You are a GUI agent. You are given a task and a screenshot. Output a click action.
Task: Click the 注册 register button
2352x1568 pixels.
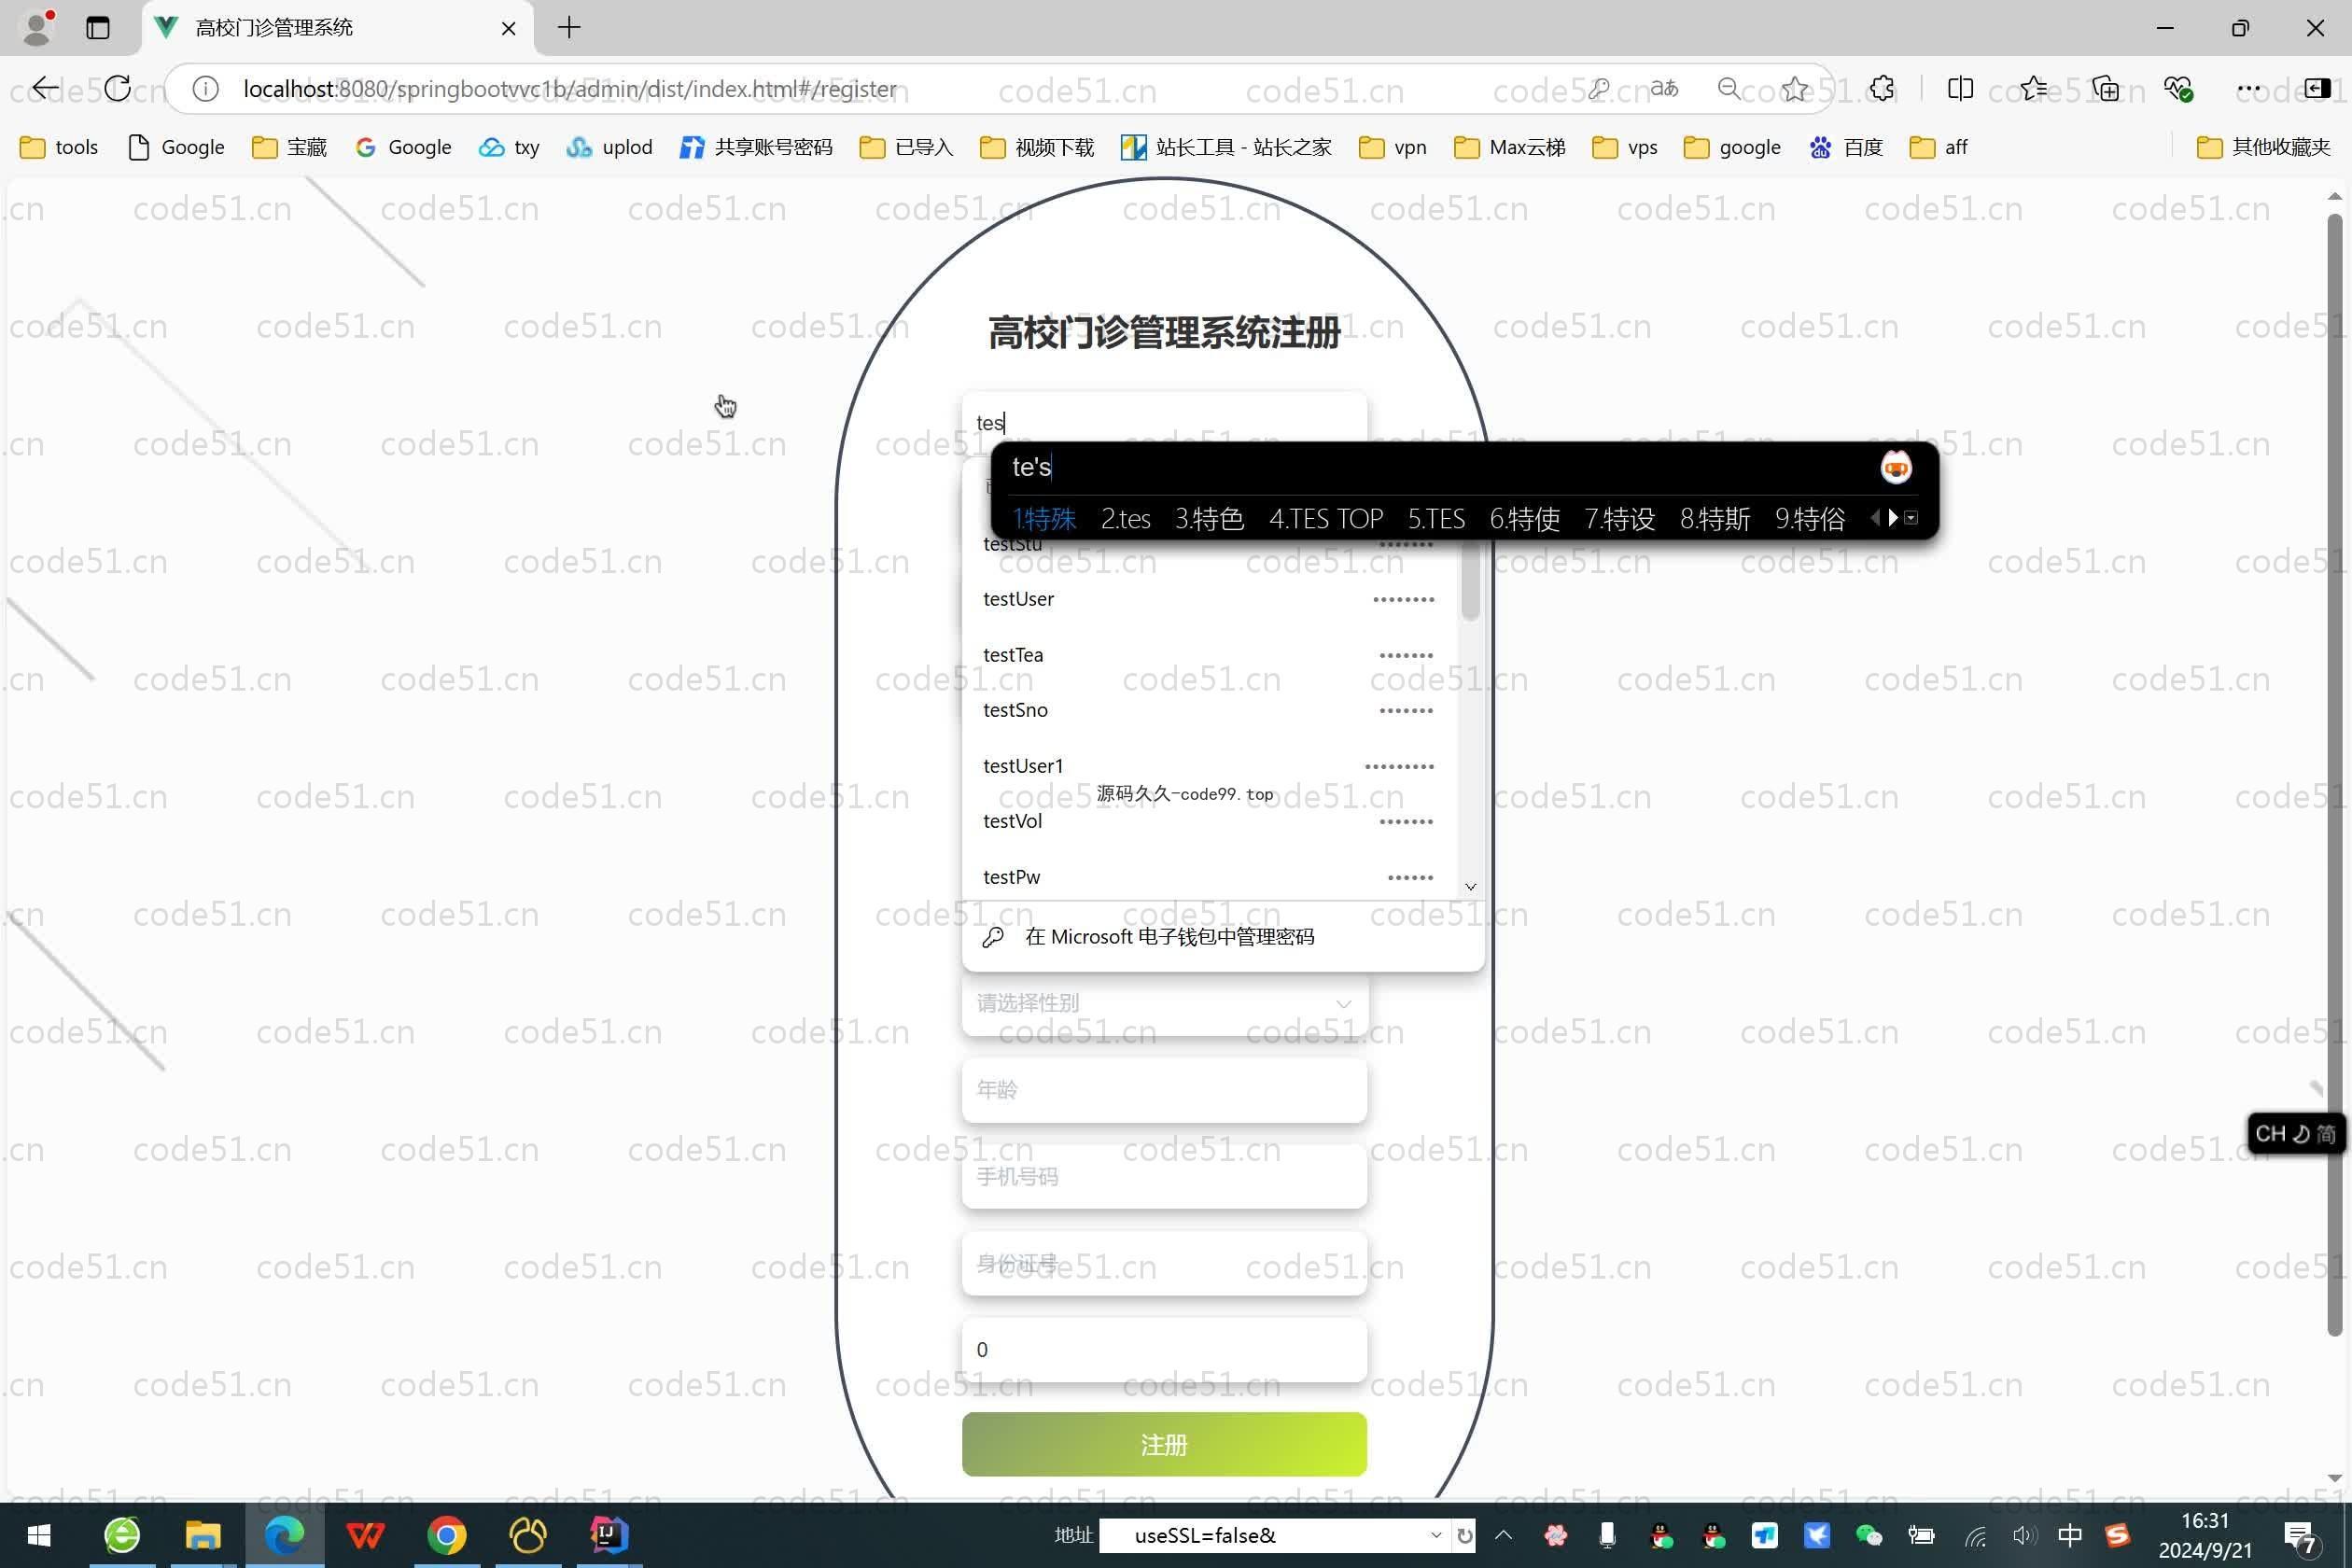tap(1164, 1445)
